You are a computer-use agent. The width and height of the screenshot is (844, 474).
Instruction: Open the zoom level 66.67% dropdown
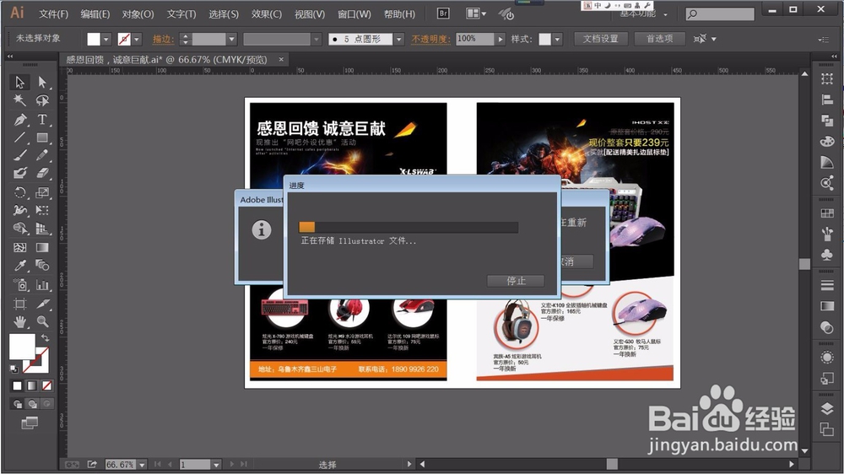click(142, 465)
